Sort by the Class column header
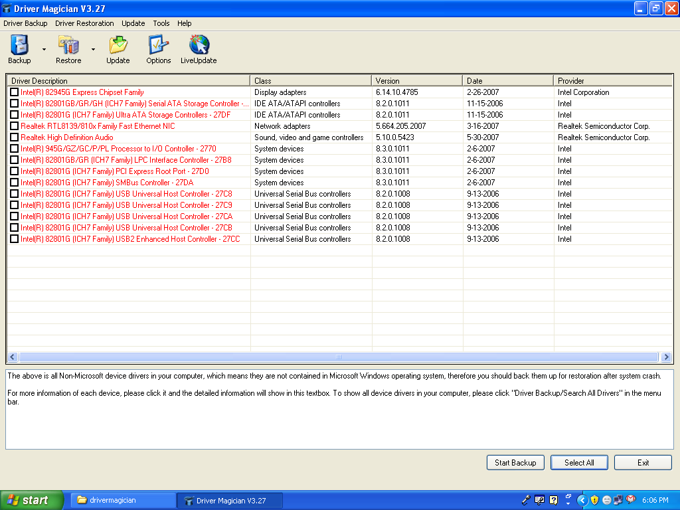Viewport: 680px width, 510px height. pyautogui.click(x=311, y=80)
